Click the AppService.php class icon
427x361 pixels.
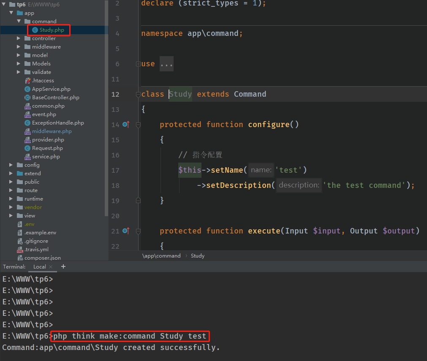[27, 89]
